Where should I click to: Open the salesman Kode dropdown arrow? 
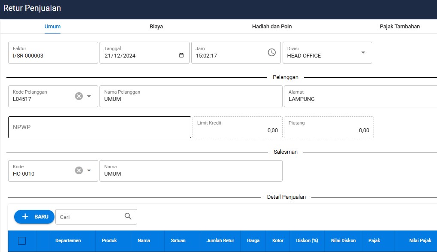pyautogui.click(x=89, y=170)
